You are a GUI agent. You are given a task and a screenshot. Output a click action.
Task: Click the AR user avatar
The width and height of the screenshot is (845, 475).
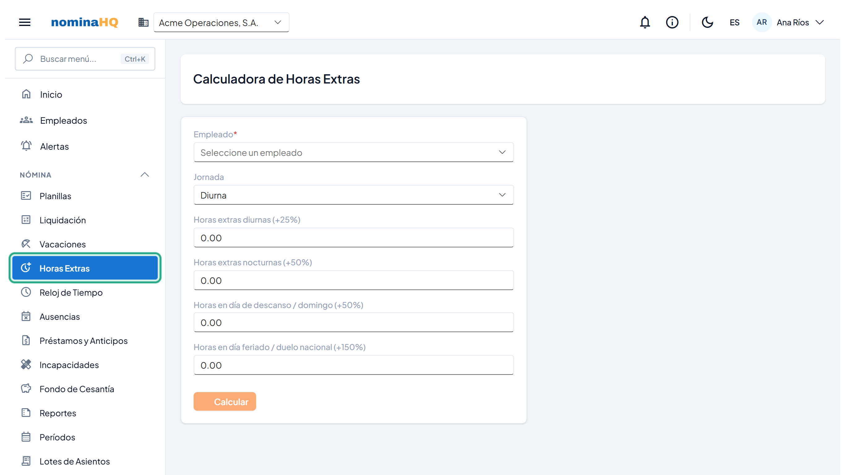[x=761, y=22]
